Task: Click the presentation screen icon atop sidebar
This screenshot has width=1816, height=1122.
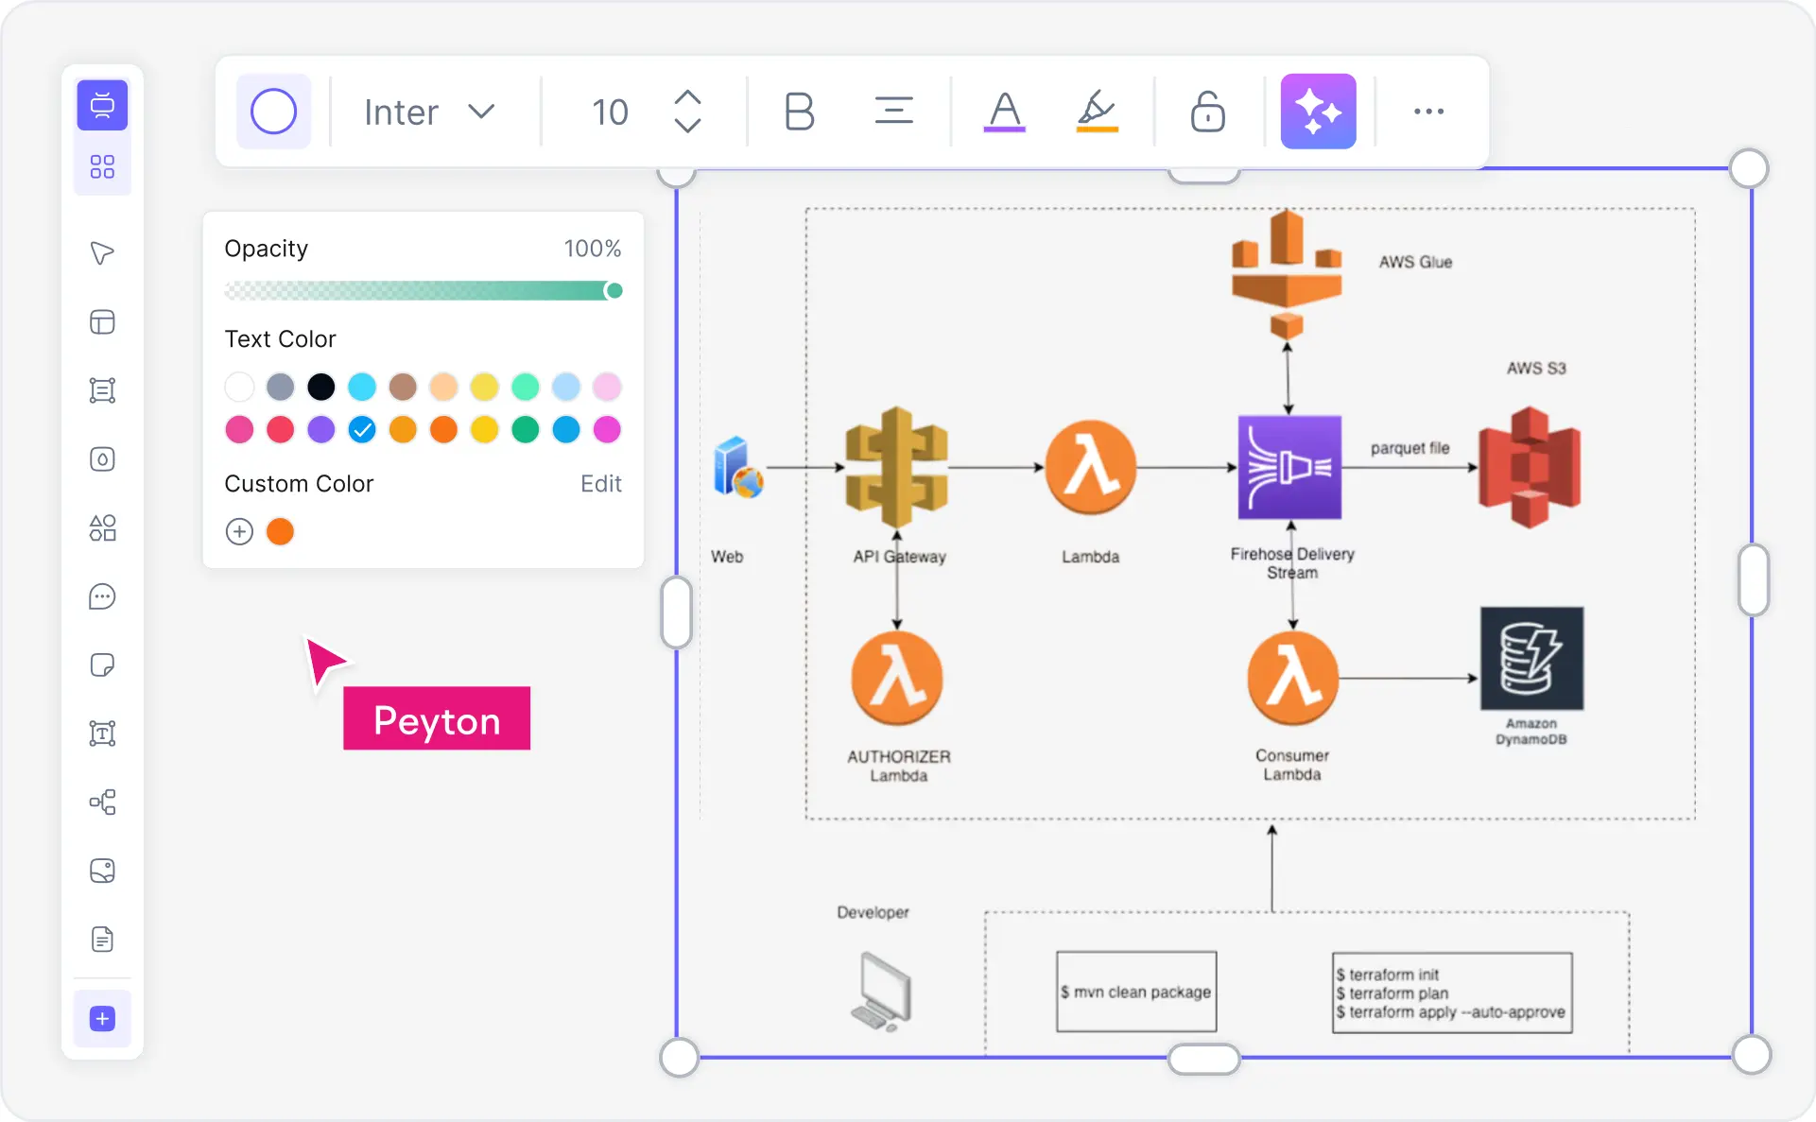Action: pyautogui.click(x=102, y=105)
